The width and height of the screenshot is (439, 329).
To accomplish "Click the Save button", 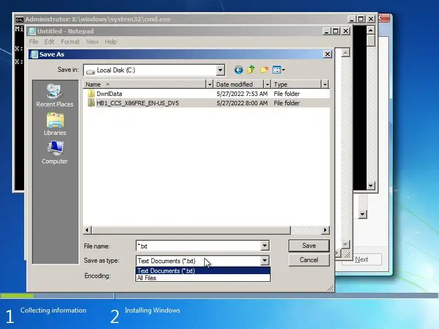I will pyautogui.click(x=309, y=246).
